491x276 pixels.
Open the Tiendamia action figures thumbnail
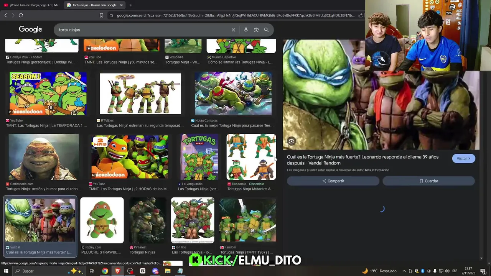[251, 157]
